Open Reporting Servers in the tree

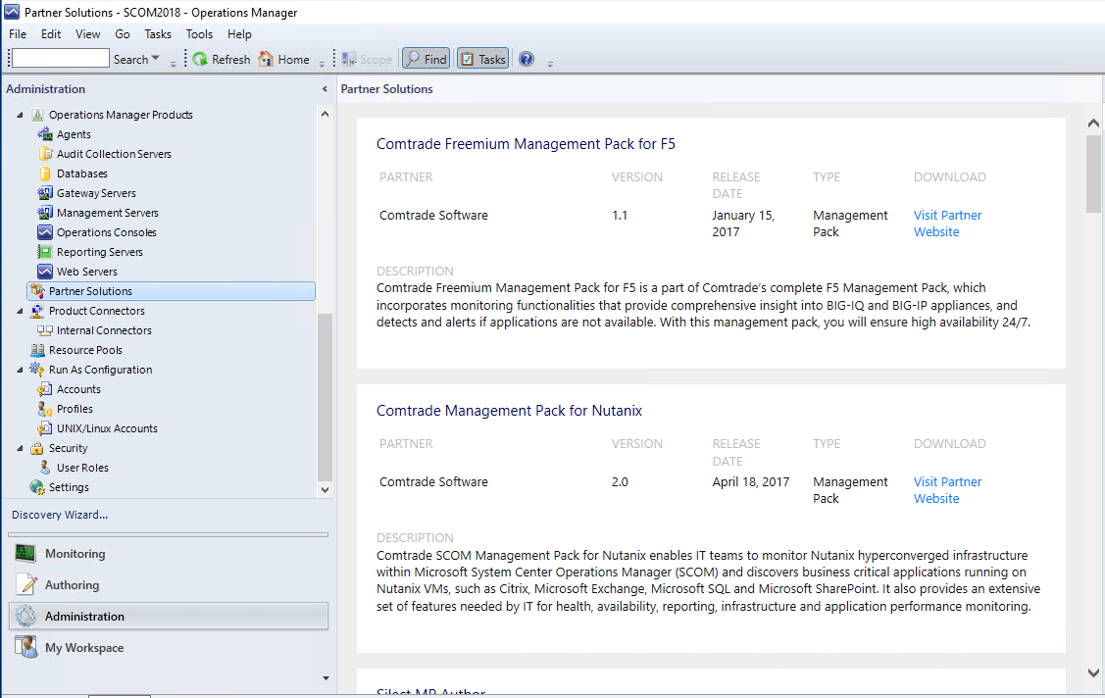point(99,252)
